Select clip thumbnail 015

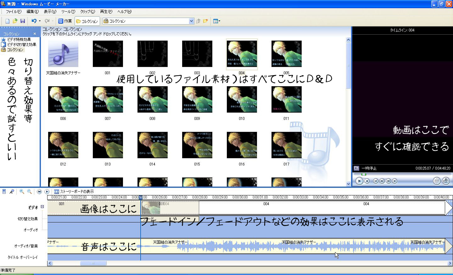pos(197,145)
